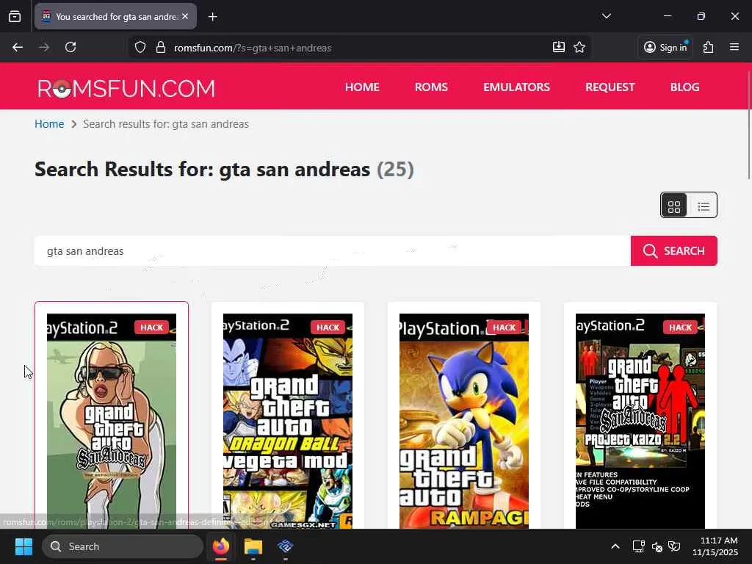
Task: Click HACK badge on Project Kaizo card
Action: tap(681, 327)
